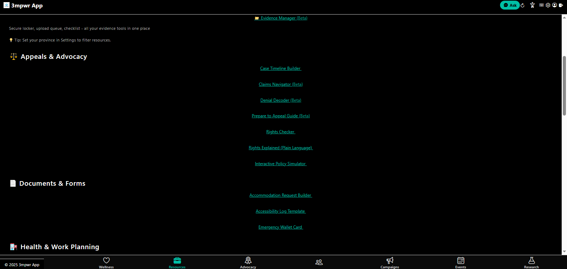The height and width of the screenshot is (269, 567).
Task: Go to the Events tab
Action: pyautogui.click(x=461, y=263)
